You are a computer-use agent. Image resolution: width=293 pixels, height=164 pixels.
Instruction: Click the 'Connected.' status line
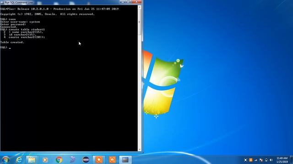tap(9, 27)
